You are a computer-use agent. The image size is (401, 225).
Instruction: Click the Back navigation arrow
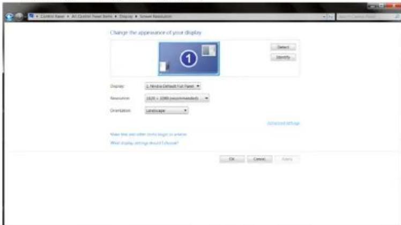tap(9, 17)
